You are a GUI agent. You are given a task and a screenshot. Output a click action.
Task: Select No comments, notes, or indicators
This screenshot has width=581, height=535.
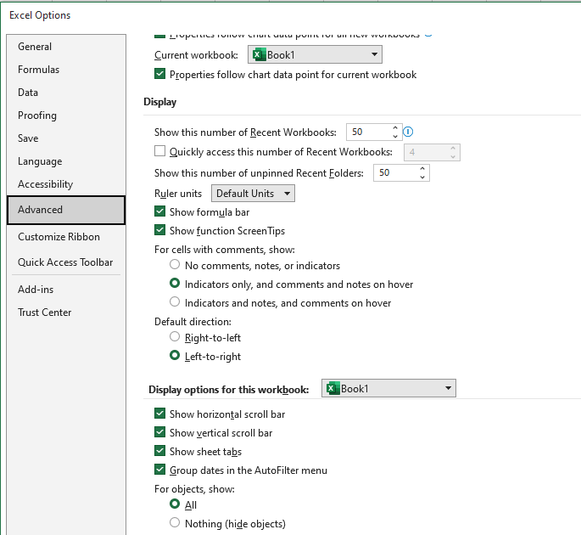pos(175,265)
